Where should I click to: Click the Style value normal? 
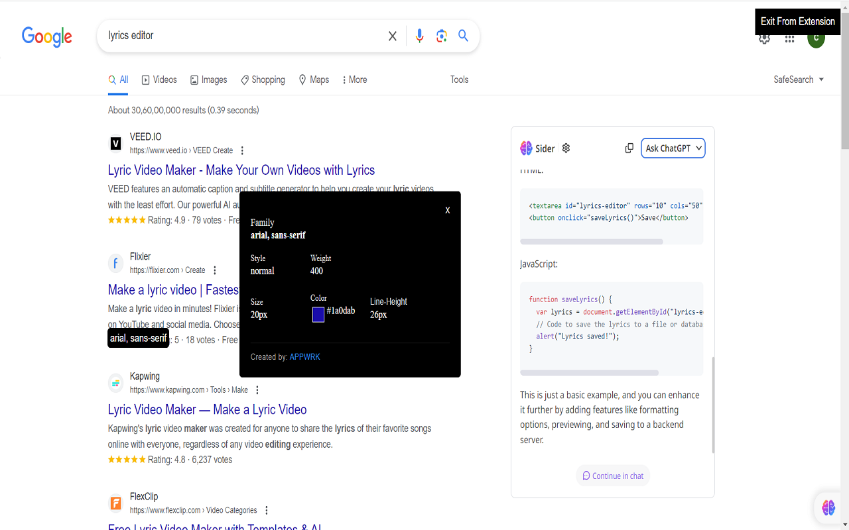click(x=262, y=271)
